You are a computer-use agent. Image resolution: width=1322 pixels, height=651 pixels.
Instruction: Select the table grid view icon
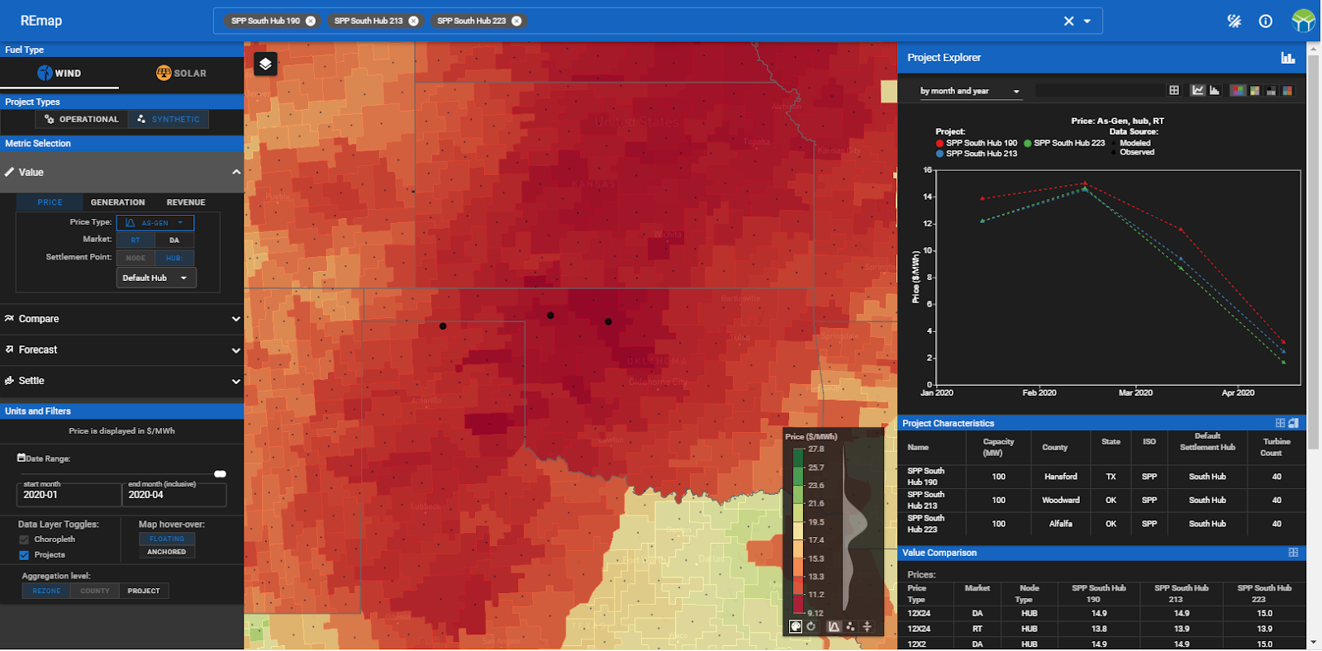click(x=1174, y=91)
